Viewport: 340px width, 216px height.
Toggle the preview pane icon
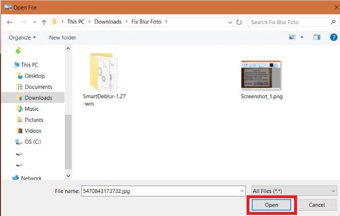(x=317, y=37)
